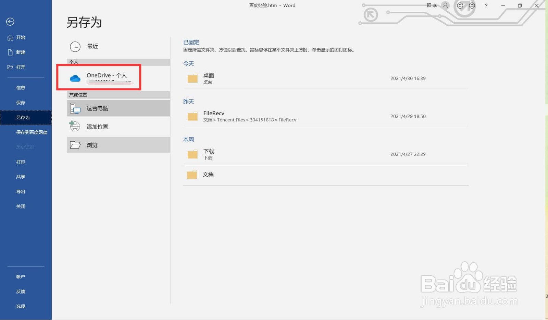Image resolution: width=548 pixels, height=320 pixels.
Task: Click 添加位置 to add a new place
Action: pos(97,126)
